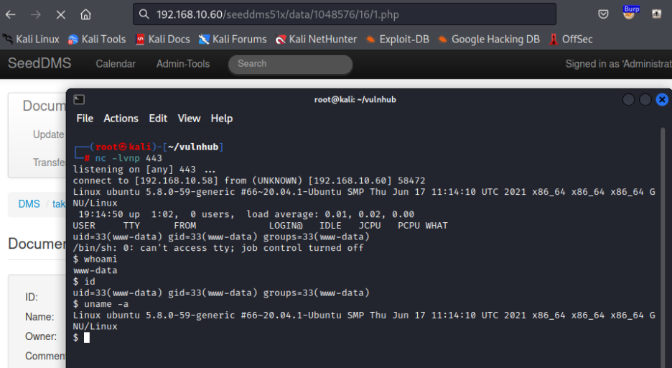Open the Pocket save icon
Image resolution: width=672 pixels, height=368 pixels.
coord(603,14)
